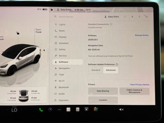Viewport: 164px width, 123px height.
Task: Select the highlighted Software menu item
Action: [x=68, y=62]
